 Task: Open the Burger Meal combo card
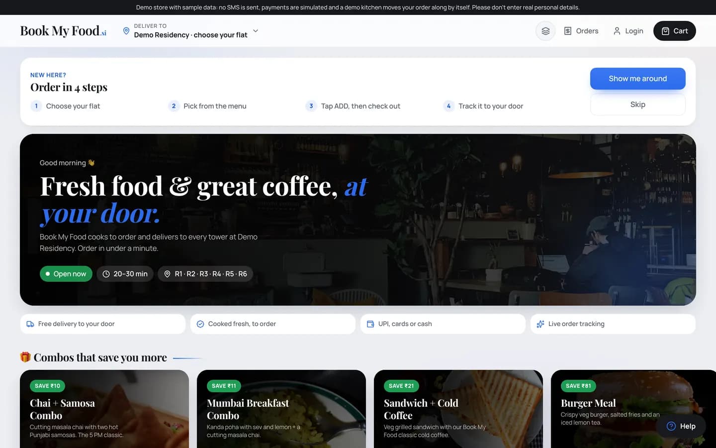click(633, 409)
